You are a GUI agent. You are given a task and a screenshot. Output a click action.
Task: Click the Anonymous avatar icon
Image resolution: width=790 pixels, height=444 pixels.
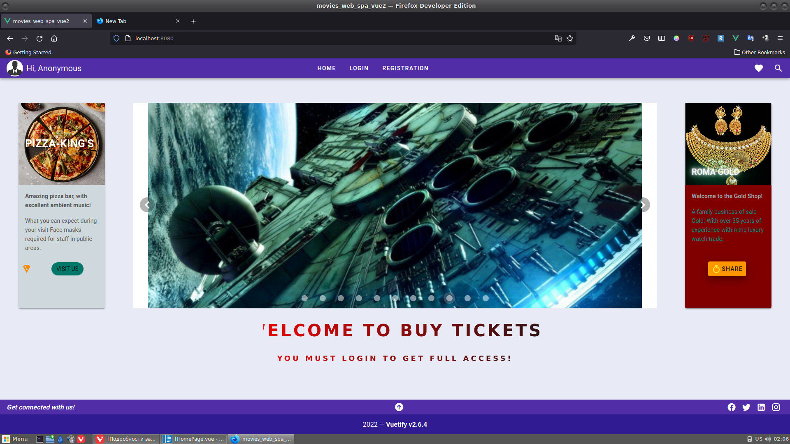pyautogui.click(x=15, y=68)
